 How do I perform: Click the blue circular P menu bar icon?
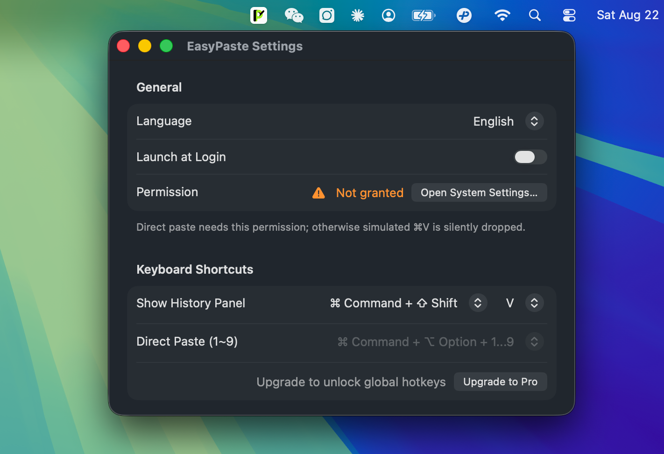[x=464, y=15]
